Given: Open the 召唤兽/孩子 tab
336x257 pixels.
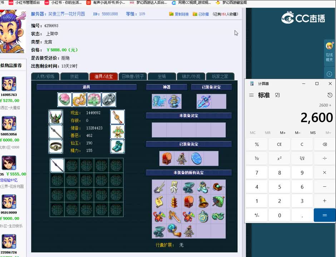Looking at the screenshot, I should tap(133, 76).
